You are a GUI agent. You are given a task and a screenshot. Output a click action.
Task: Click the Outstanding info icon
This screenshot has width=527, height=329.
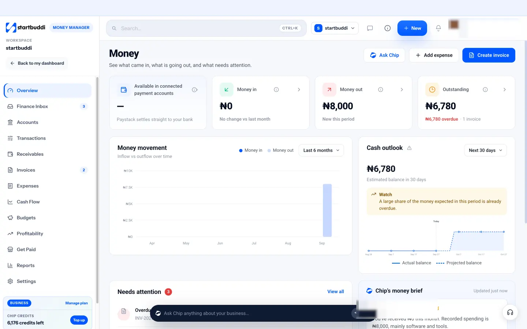point(485,90)
